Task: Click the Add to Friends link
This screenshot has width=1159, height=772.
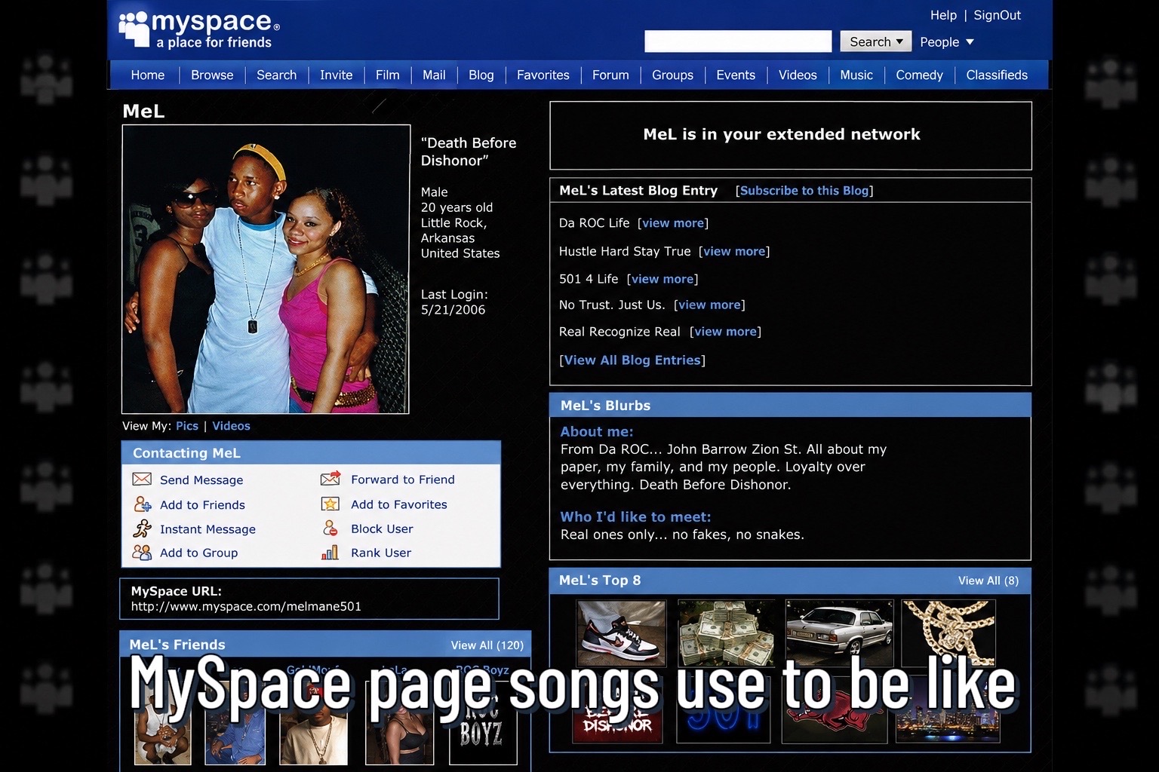Action: (x=202, y=505)
